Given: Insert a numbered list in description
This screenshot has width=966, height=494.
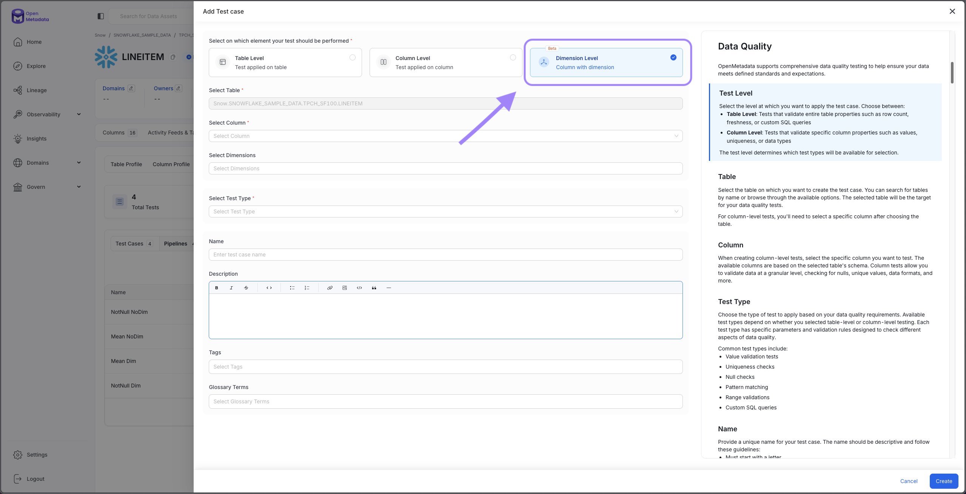Looking at the screenshot, I should coord(307,288).
